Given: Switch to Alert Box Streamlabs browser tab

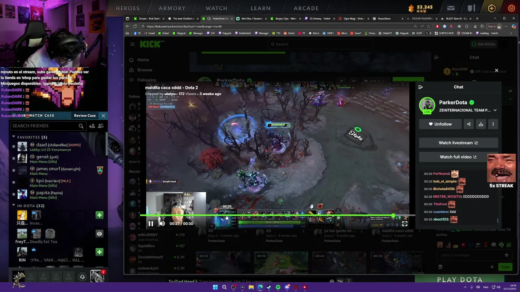Looking at the screenshot, I should [252, 19].
